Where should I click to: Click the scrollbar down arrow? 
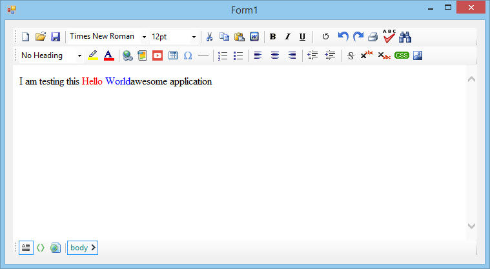471,226
